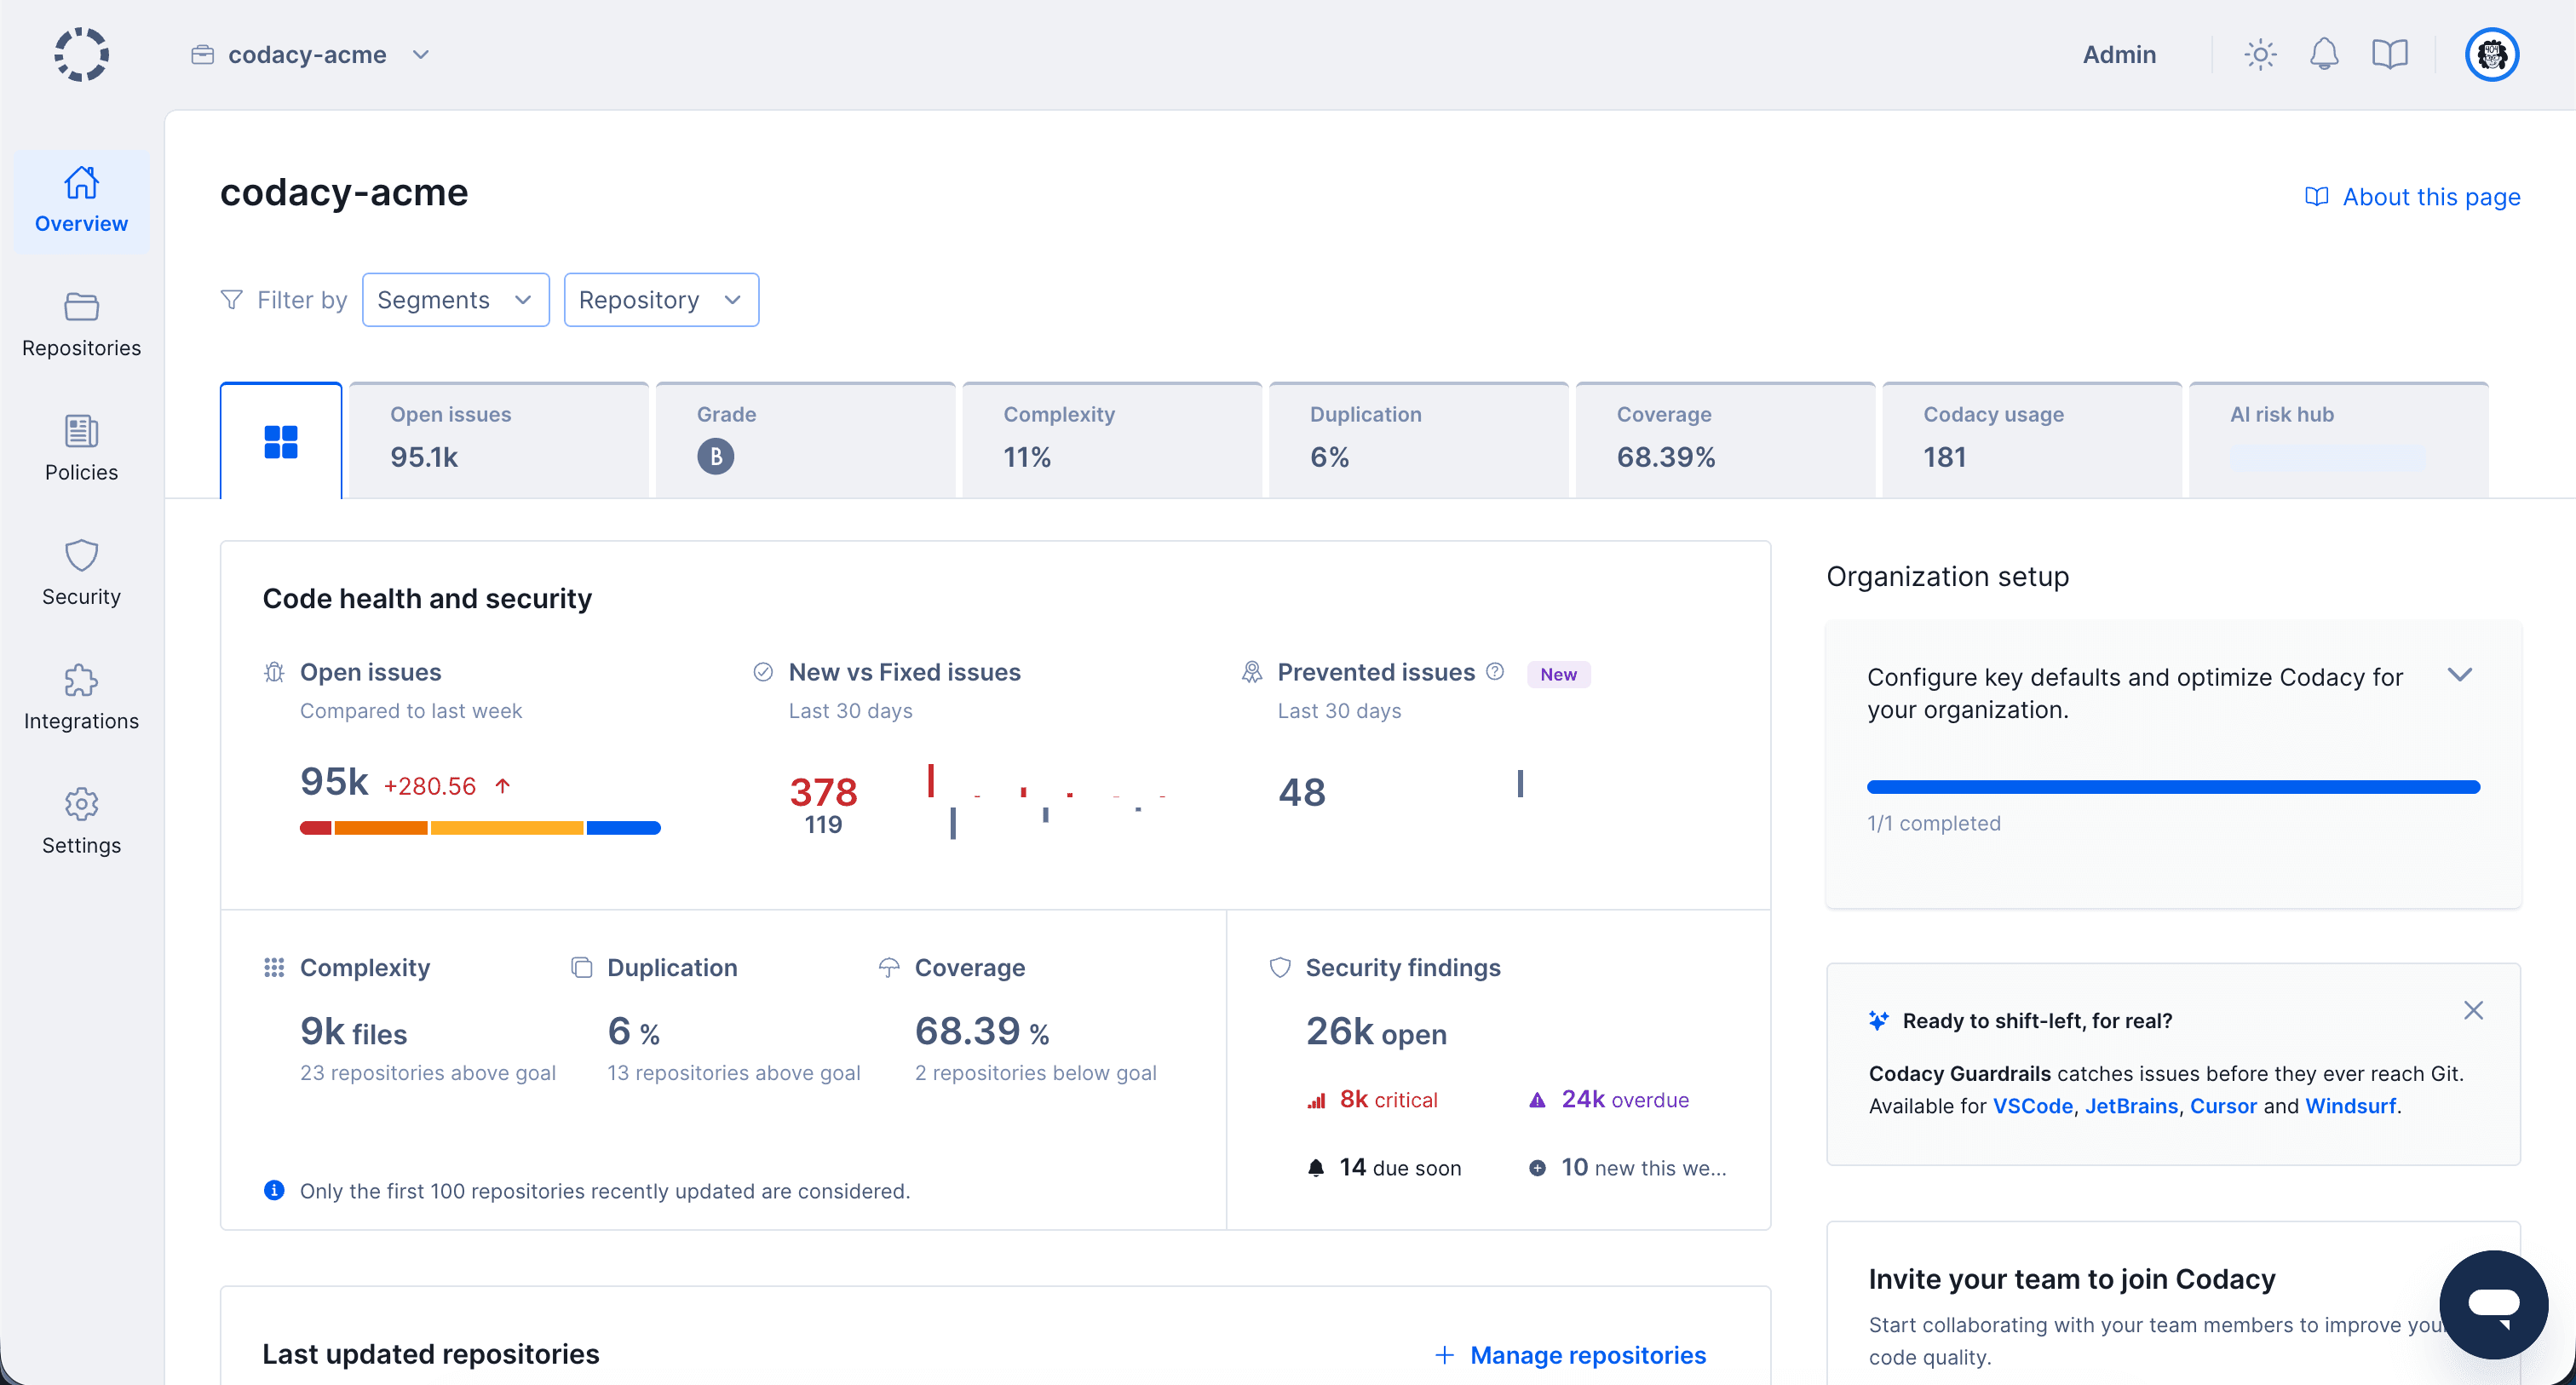The image size is (2576, 1385).
Task: Open the Policies section
Action: pyautogui.click(x=80, y=448)
